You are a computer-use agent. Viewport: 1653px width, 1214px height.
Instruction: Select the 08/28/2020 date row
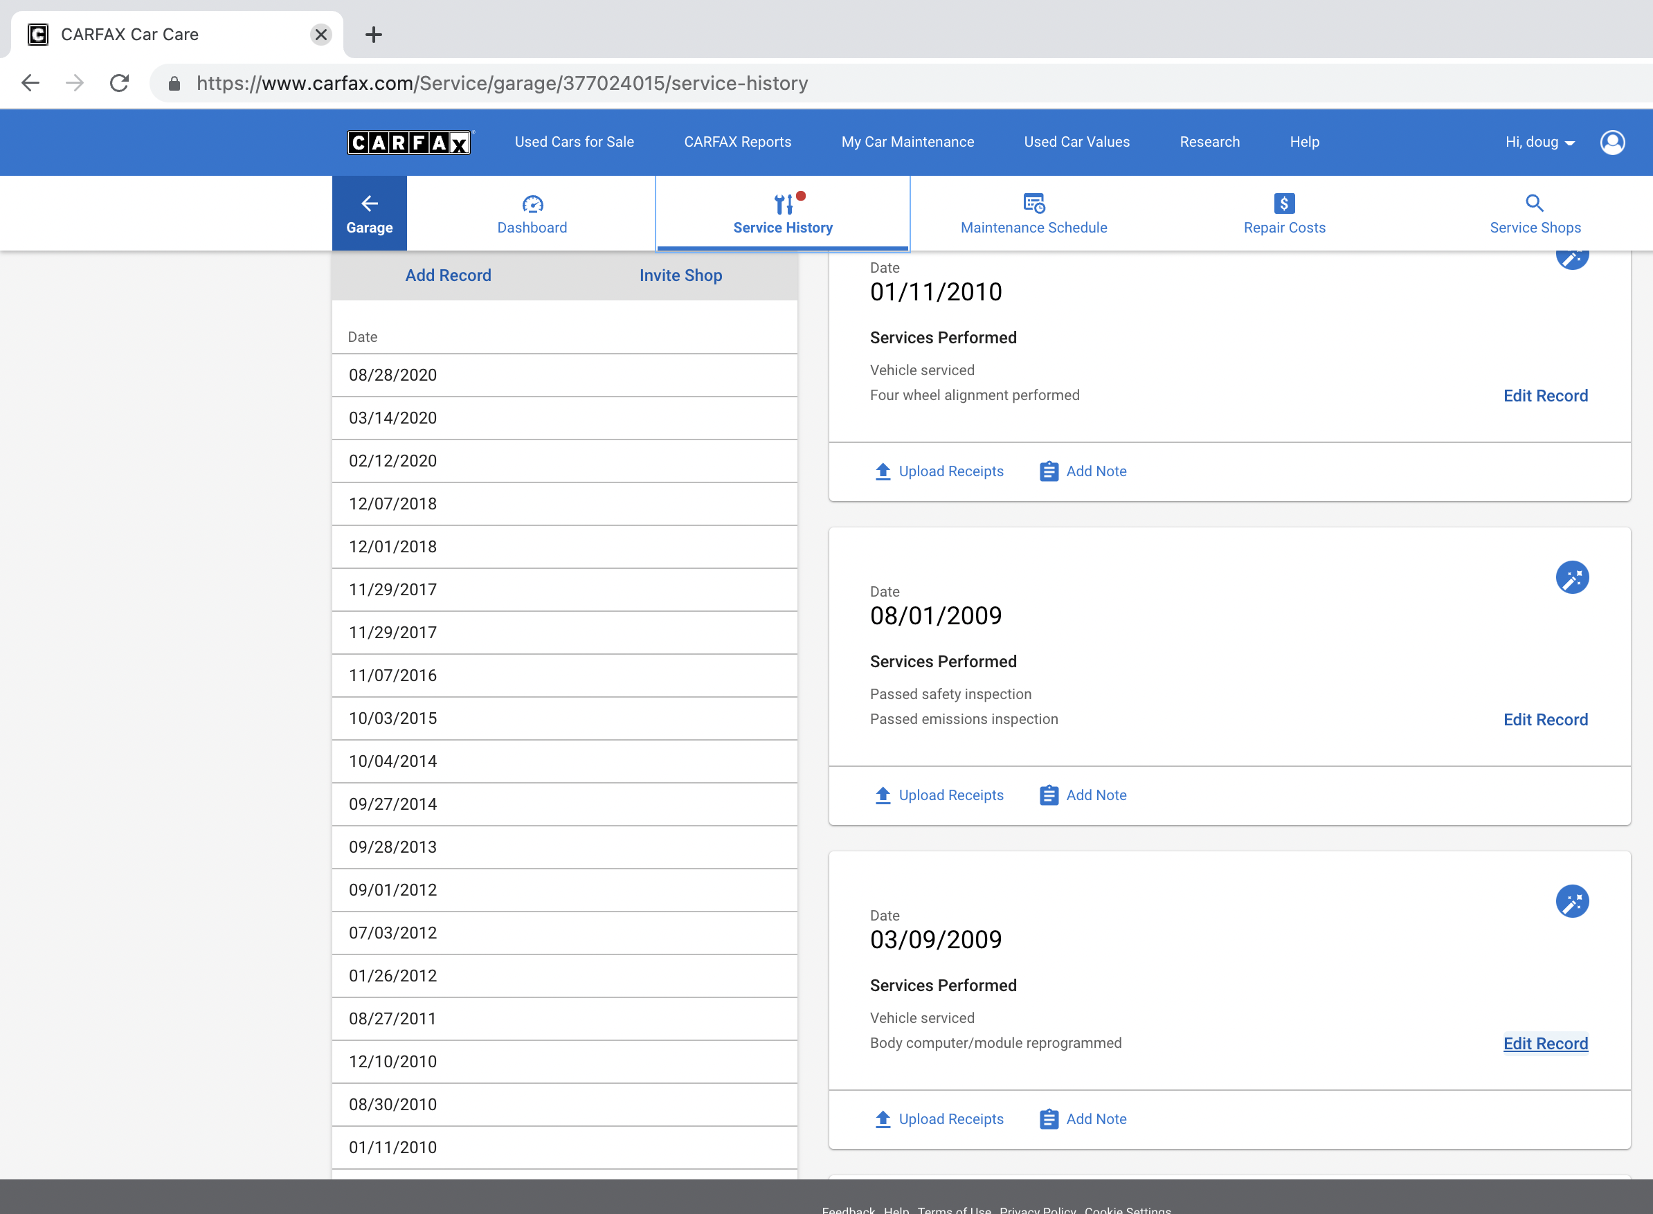(x=564, y=376)
